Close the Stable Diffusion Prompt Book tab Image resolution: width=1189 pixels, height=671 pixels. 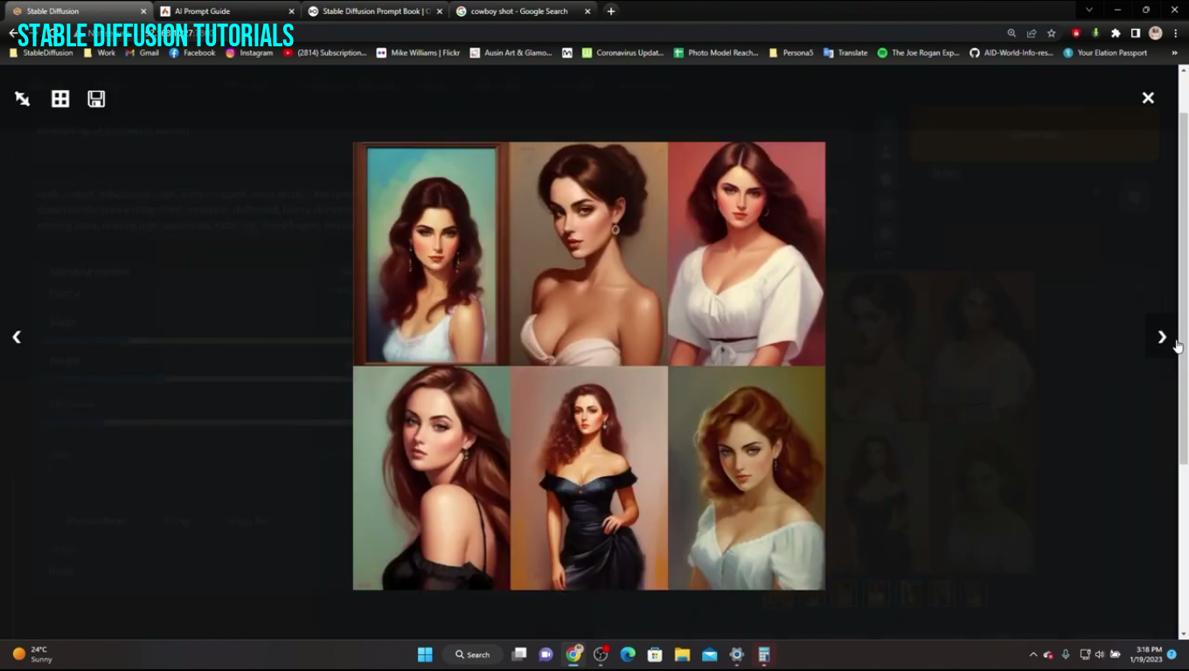click(440, 11)
